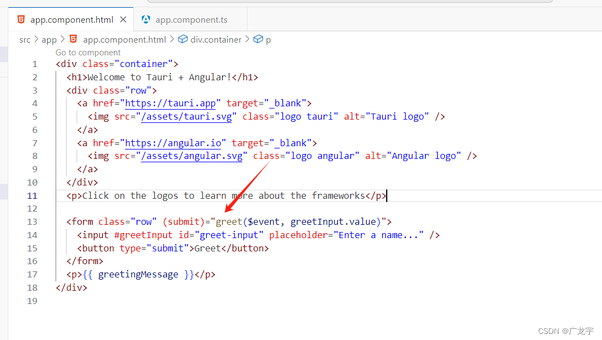Close the app.component.html tab
Image resolution: width=602 pixels, height=340 pixels.
(x=123, y=19)
